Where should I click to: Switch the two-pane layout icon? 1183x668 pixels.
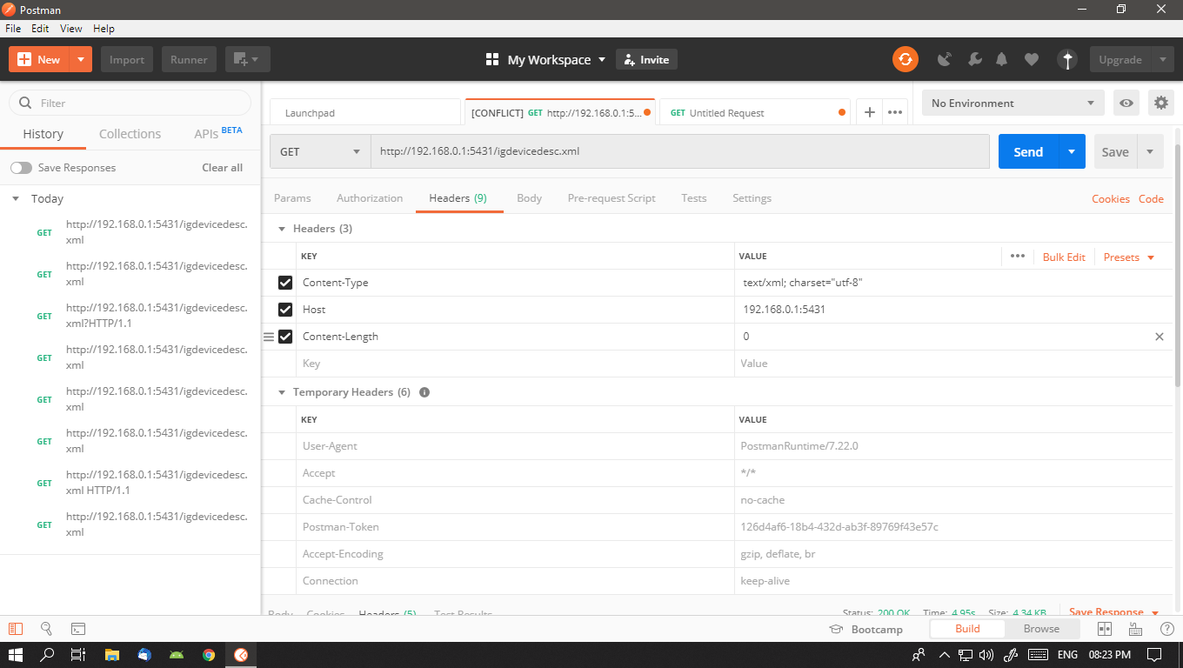point(1105,629)
